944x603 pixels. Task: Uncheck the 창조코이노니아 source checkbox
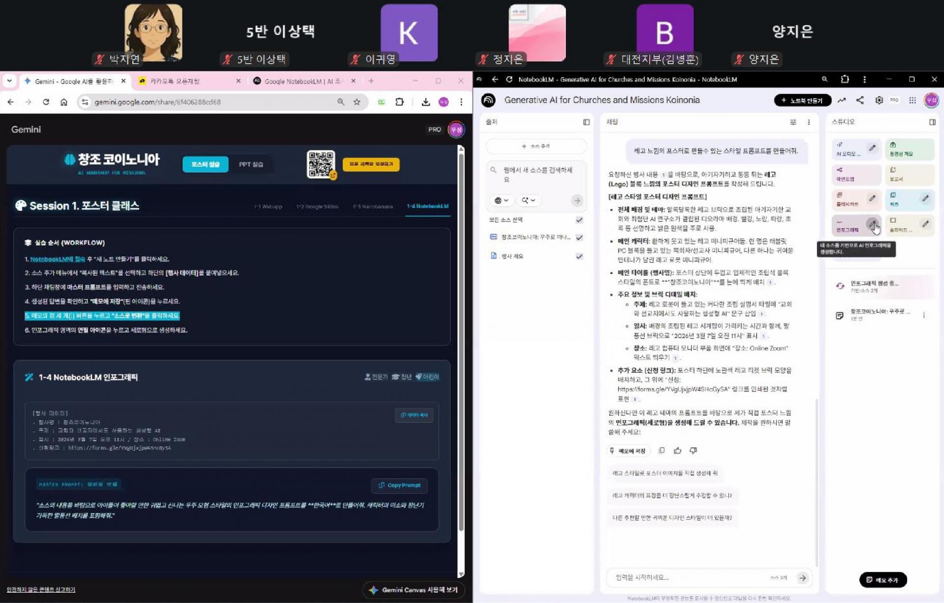pyautogui.click(x=580, y=237)
